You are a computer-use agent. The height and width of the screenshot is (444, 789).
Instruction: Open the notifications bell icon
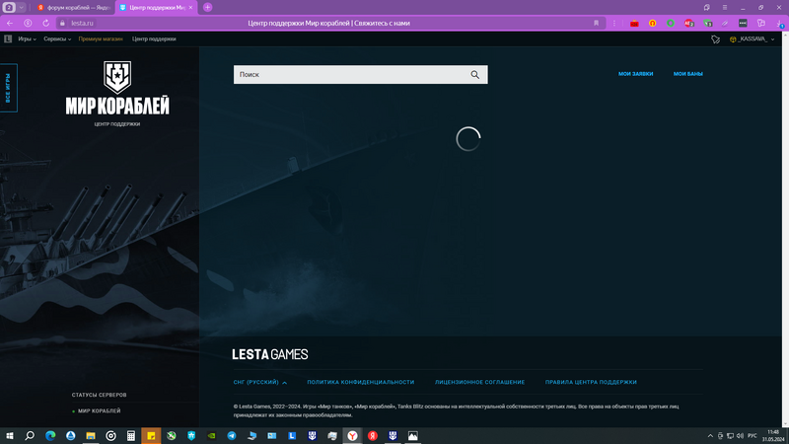click(x=715, y=39)
